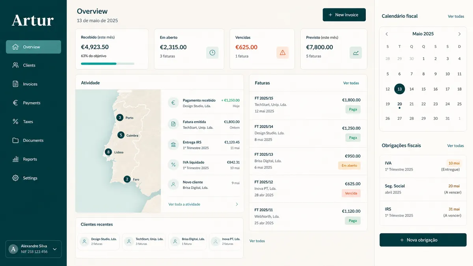Click the trend chart icon on Previsto card
Image resolution: width=473 pixels, height=266 pixels.
pos(356,52)
